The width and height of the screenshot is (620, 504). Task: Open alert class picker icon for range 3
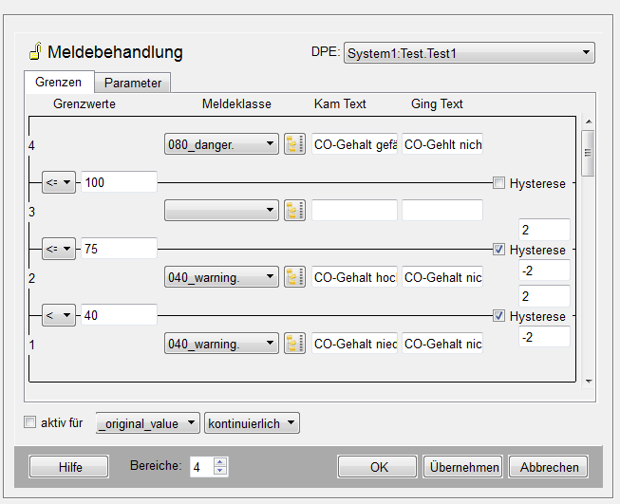(x=294, y=211)
